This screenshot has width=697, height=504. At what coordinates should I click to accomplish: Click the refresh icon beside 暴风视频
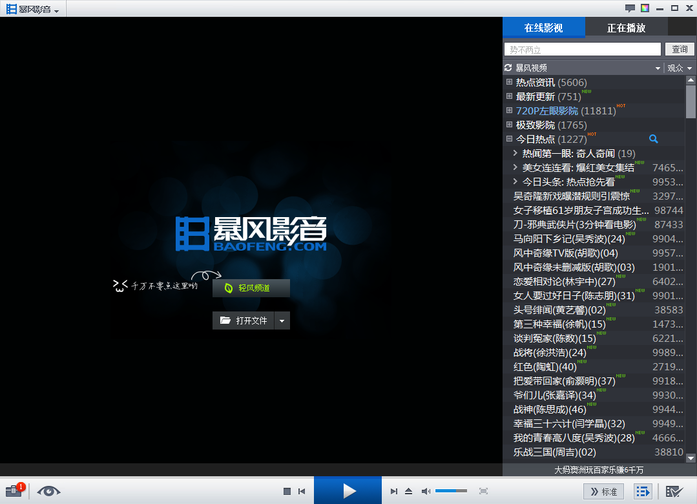point(508,68)
